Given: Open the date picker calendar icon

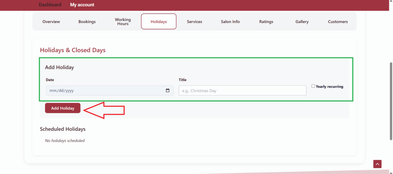Looking at the screenshot, I should 167,91.
